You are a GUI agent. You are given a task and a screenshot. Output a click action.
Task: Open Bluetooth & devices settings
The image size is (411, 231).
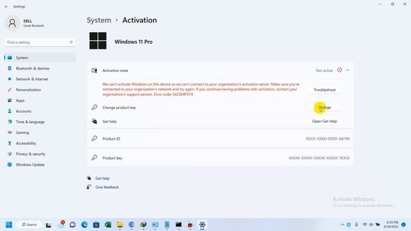click(x=40, y=69)
